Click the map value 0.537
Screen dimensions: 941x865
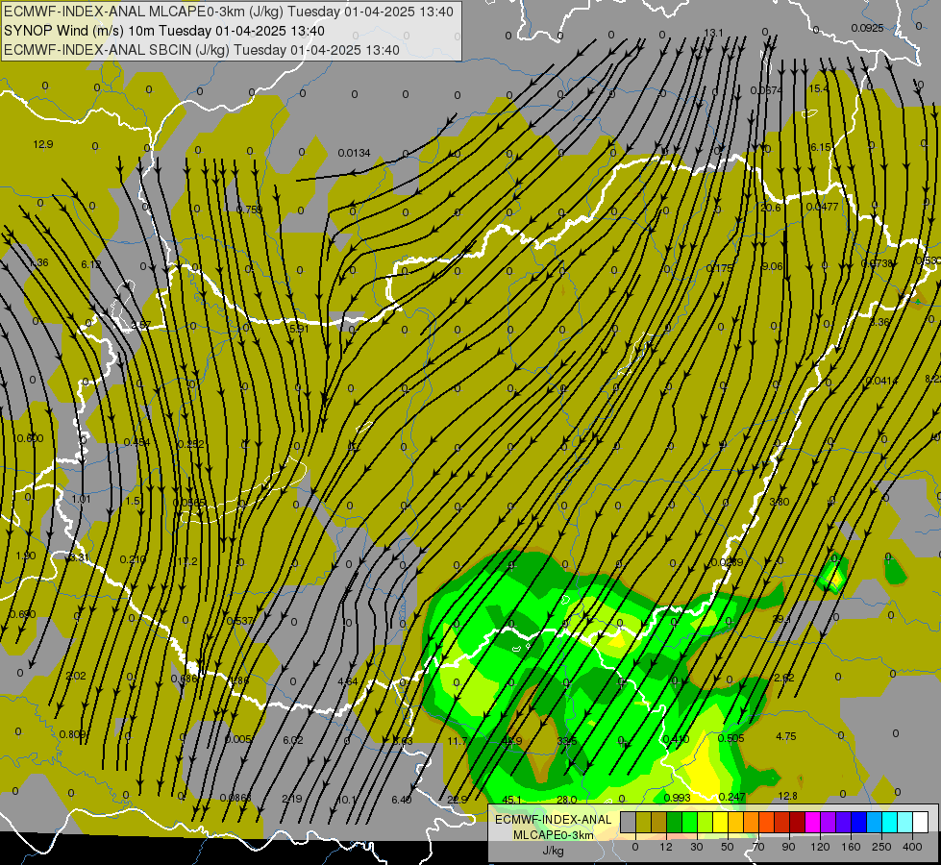click(240, 621)
